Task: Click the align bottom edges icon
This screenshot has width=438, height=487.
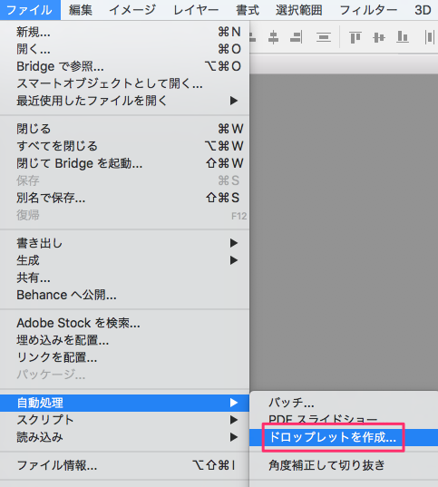Action: click(x=403, y=37)
